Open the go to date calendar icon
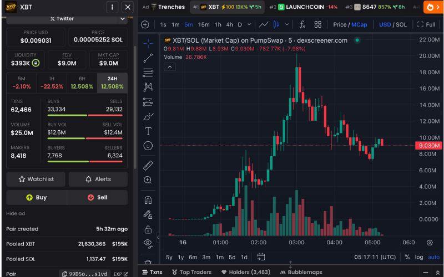The height and width of the screenshot is (277, 444). (261, 257)
